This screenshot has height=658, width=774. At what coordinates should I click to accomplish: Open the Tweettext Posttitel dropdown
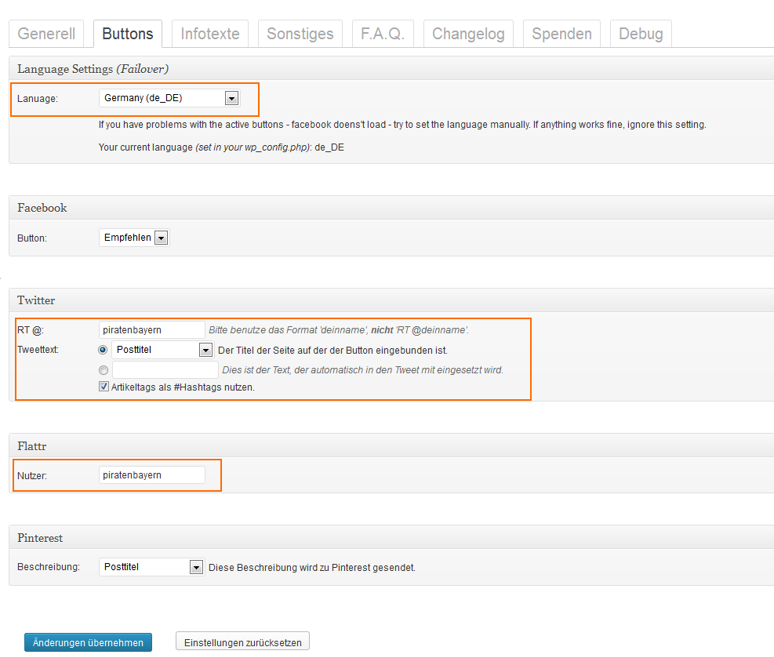(x=163, y=350)
